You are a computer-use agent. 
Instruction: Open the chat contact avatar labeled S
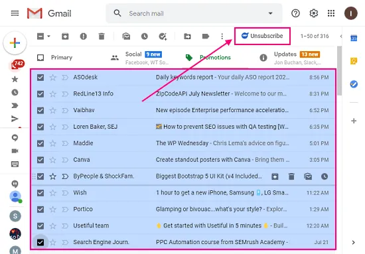pos(15,216)
